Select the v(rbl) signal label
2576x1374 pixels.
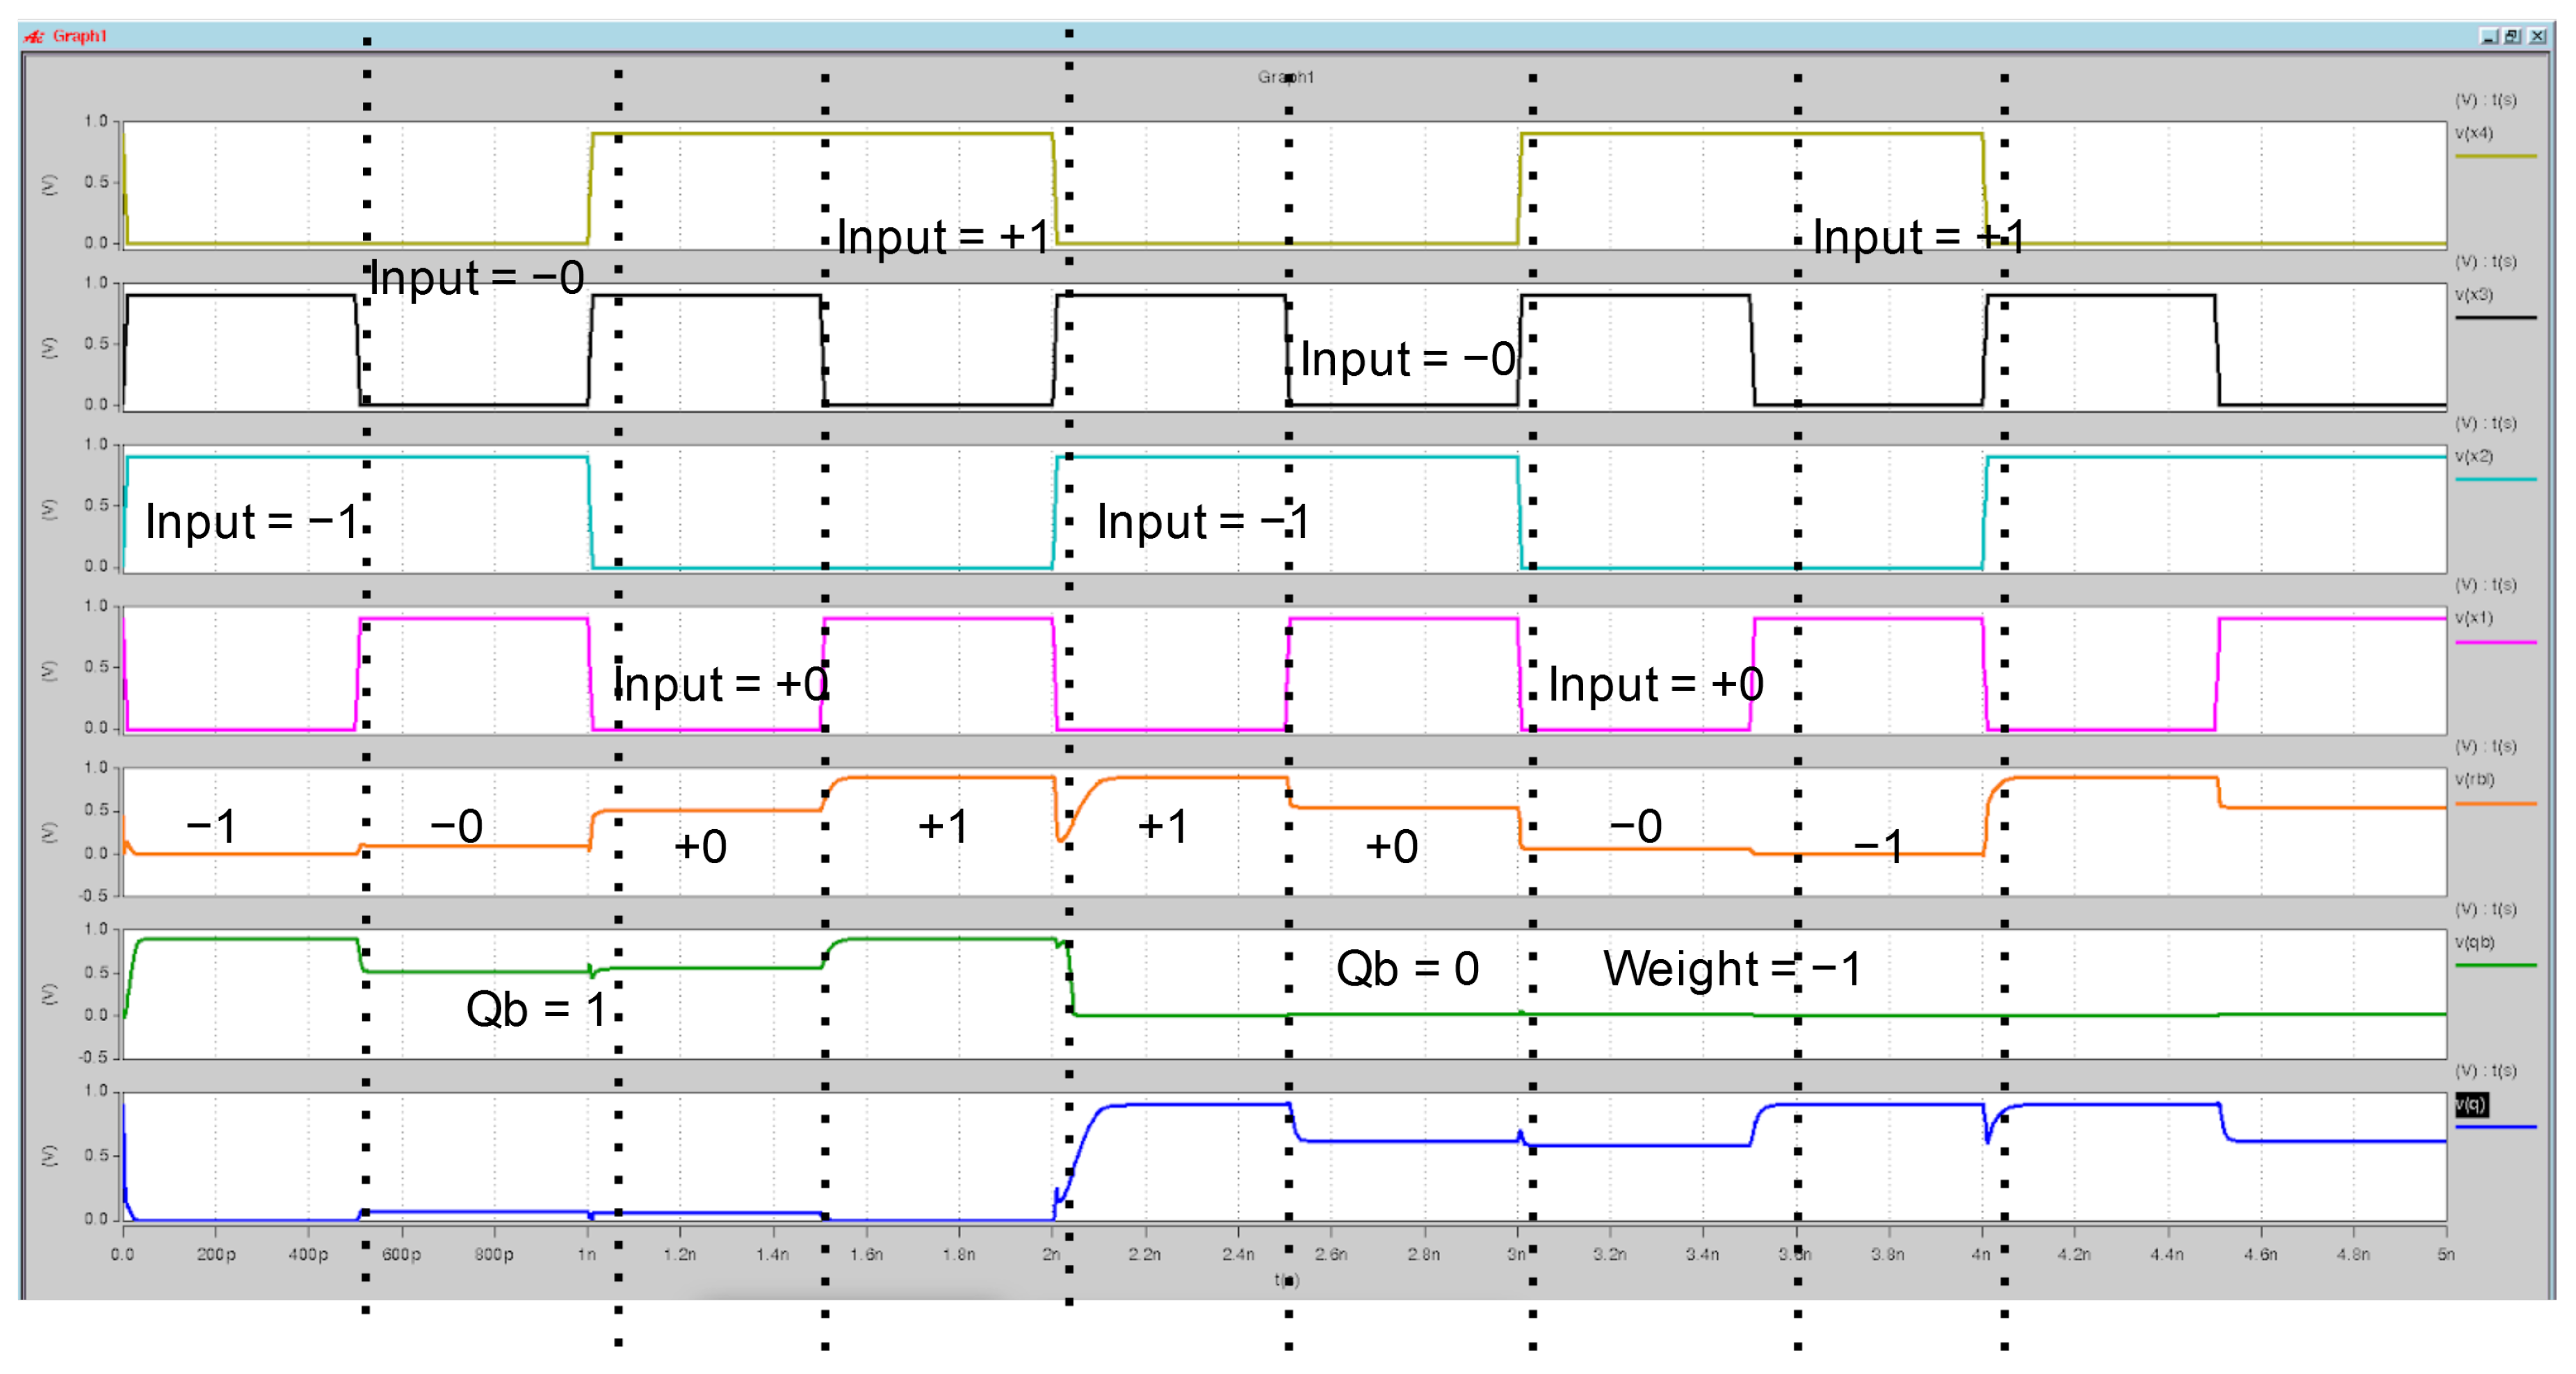(2475, 779)
